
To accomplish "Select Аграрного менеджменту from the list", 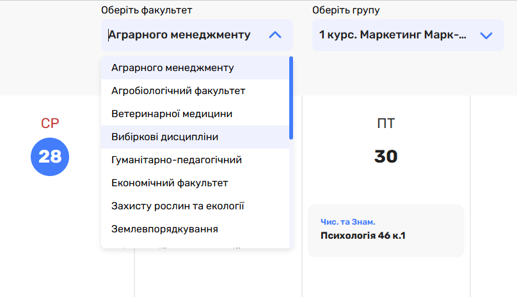I will point(173,68).
